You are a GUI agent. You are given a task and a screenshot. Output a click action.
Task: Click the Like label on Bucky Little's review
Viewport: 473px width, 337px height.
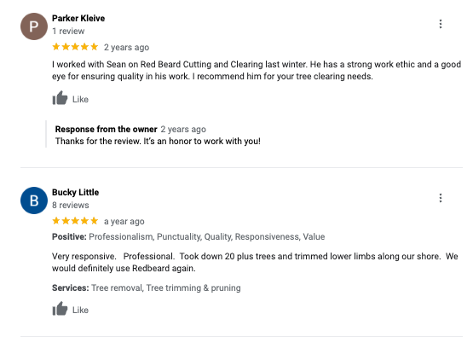[80, 310]
